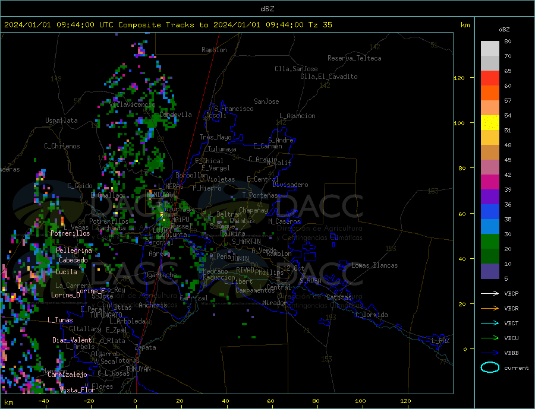The height and width of the screenshot is (409, 535).
Task: Click the 120 tick on the vertical km axis
Action: (460, 78)
